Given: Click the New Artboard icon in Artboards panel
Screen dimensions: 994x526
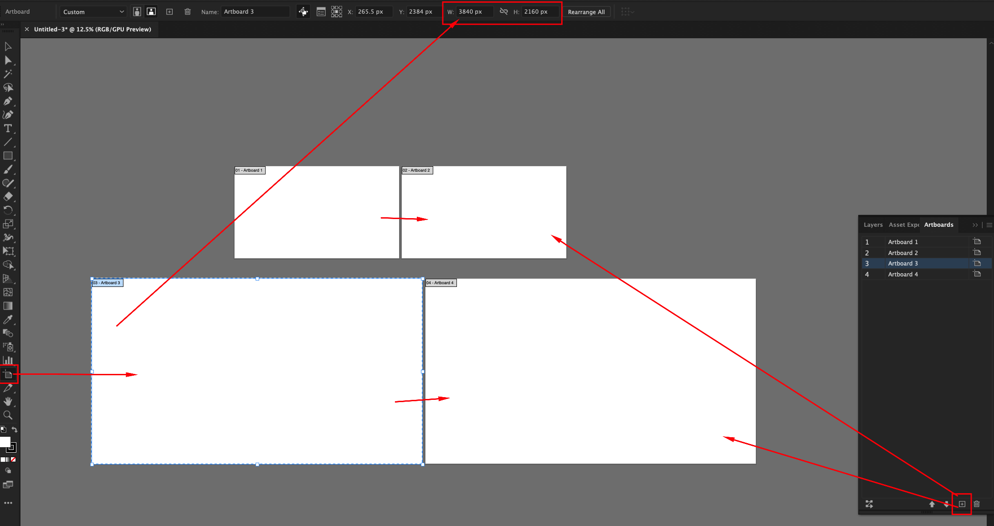Looking at the screenshot, I should 962,504.
